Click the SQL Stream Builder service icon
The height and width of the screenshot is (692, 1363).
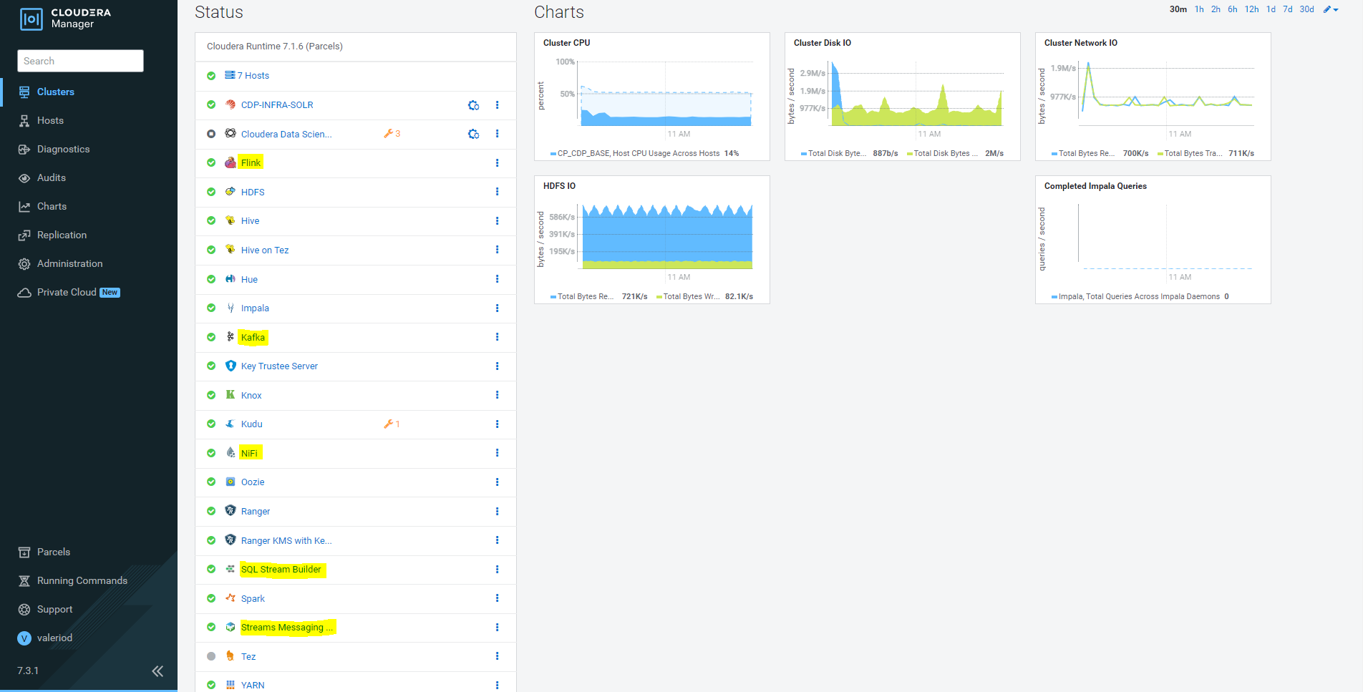coord(231,569)
